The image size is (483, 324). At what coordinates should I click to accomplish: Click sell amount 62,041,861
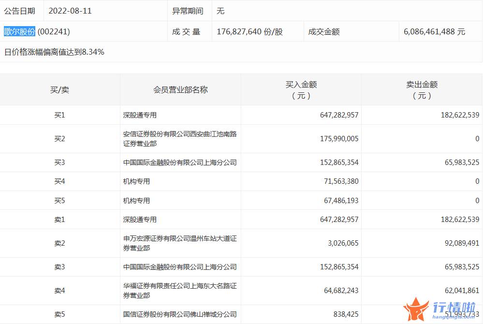462,291
